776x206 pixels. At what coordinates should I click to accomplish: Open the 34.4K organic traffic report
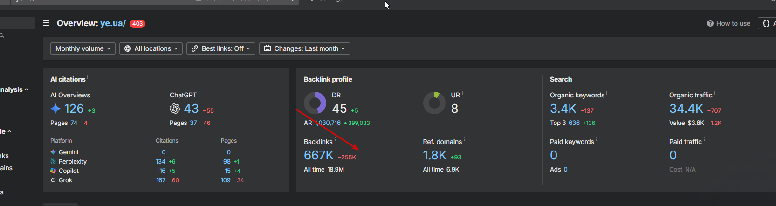686,109
